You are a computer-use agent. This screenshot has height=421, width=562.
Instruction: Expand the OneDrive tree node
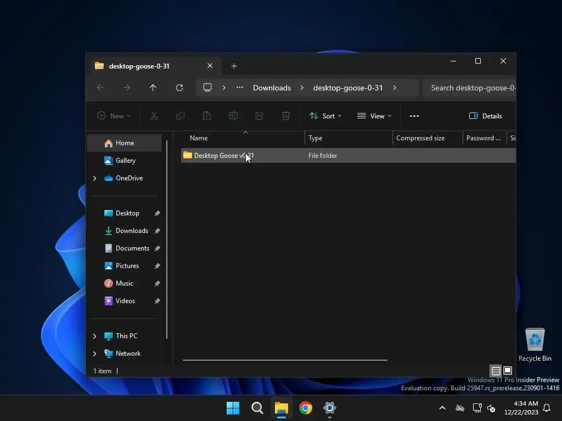(x=94, y=178)
